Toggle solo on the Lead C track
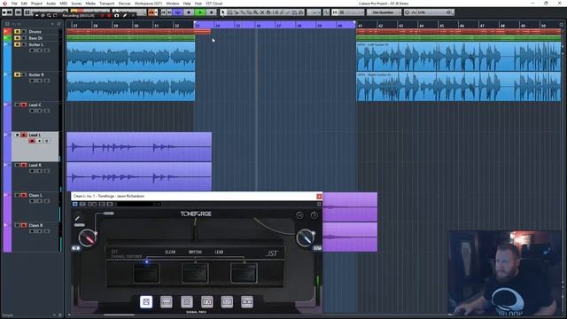The height and width of the screenshot is (319, 567). (x=24, y=105)
